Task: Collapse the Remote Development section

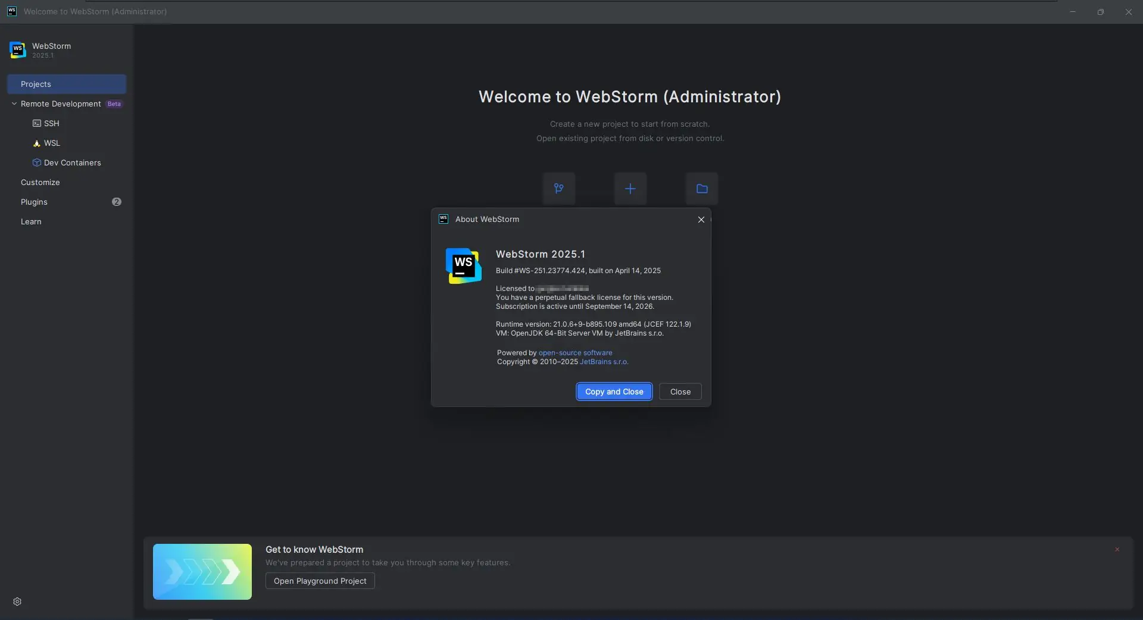Action: [x=14, y=103]
